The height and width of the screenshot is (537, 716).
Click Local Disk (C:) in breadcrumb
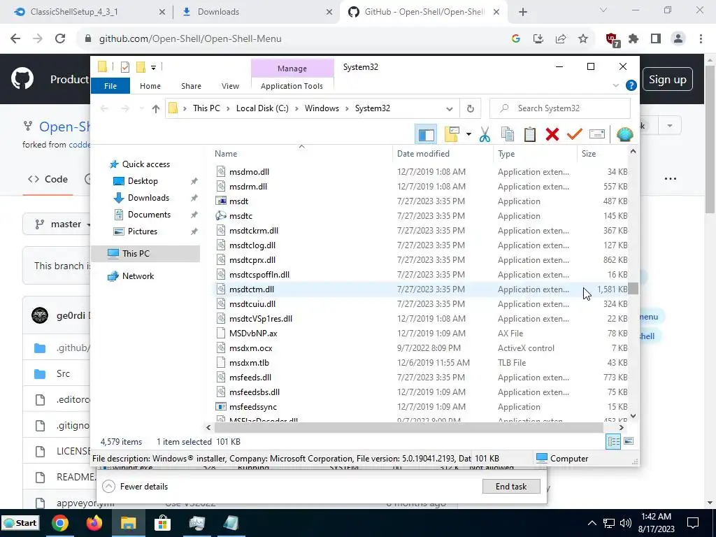pyautogui.click(x=262, y=108)
